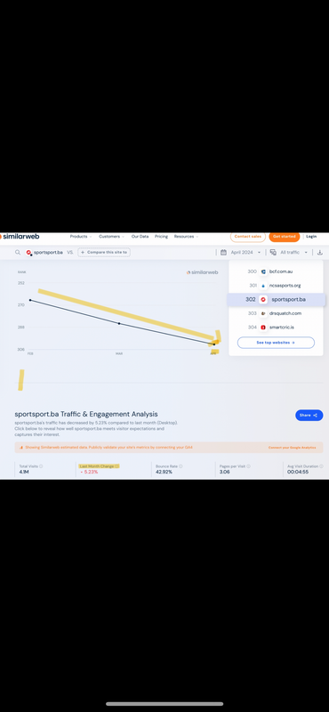The image size is (329, 712).
Task: Select the ncsasports.org rank row
Action: pos(276,286)
